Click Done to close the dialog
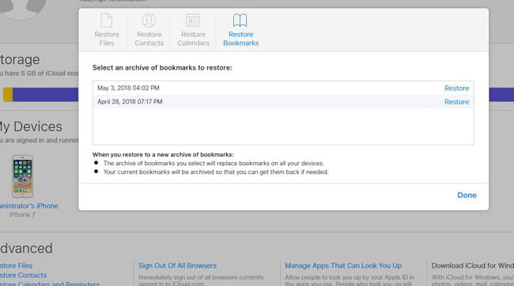Image resolution: width=514 pixels, height=286 pixels. [x=467, y=195]
